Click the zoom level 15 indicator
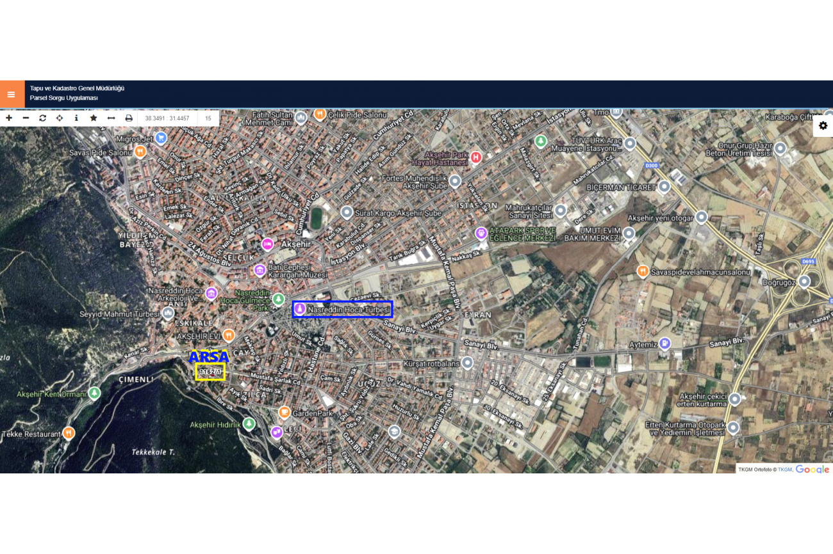Image resolution: width=833 pixels, height=554 pixels. coord(208,118)
